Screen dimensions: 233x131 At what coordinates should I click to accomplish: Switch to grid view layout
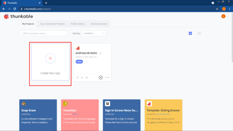click(x=190, y=33)
